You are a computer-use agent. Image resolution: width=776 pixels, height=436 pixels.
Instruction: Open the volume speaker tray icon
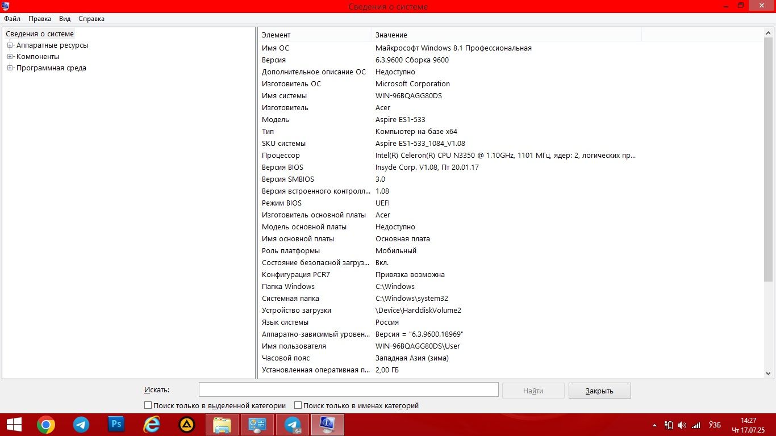tap(682, 425)
